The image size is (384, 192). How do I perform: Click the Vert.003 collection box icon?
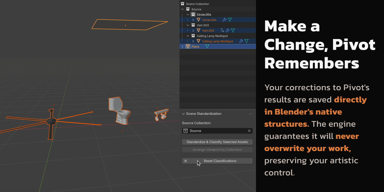pyautogui.click(x=193, y=25)
